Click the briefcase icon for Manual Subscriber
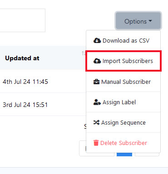168x174 pixels. 96,82
